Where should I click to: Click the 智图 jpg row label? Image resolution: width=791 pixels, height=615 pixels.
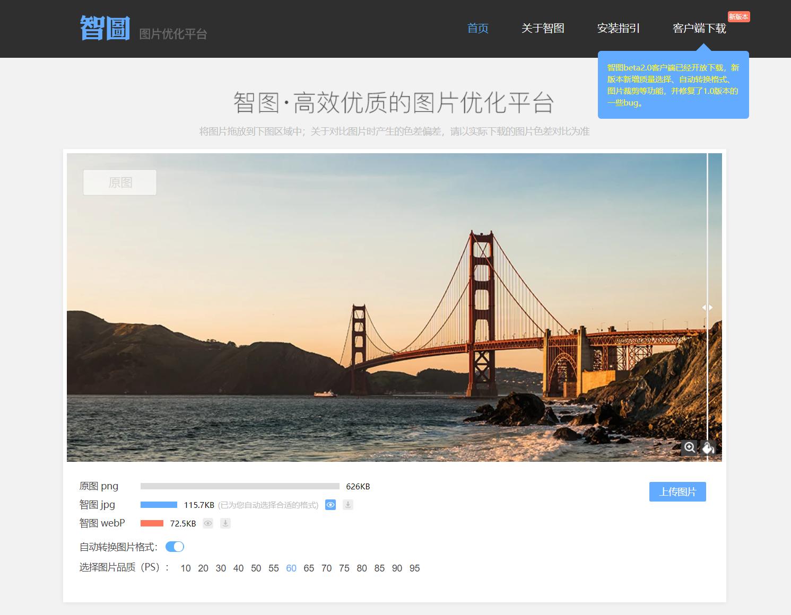pyautogui.click(x=97, y=505)
